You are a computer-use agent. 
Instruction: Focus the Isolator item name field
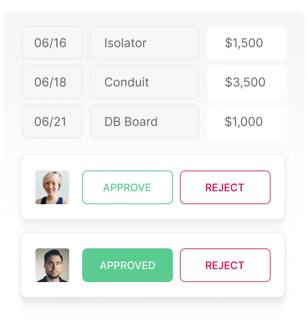144,43
